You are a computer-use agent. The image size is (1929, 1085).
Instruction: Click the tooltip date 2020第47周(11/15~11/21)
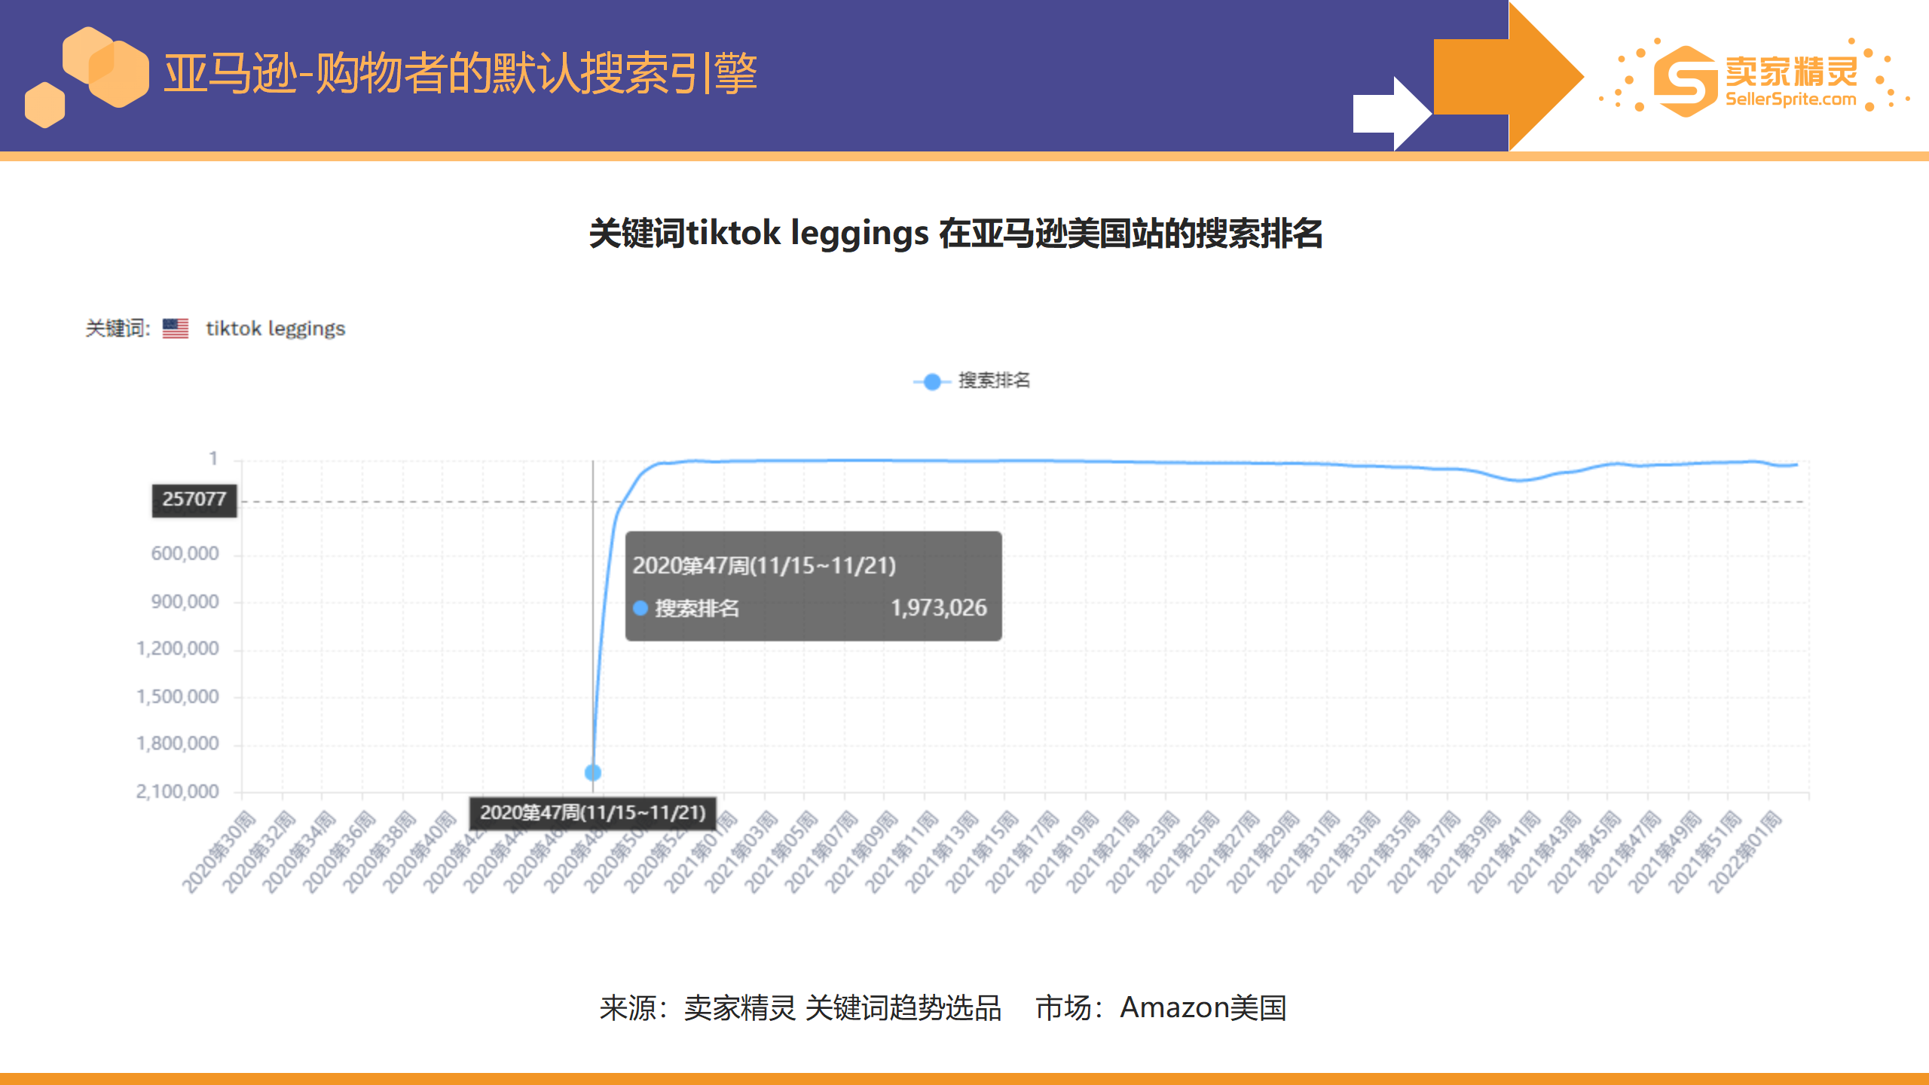coord(764,566)
